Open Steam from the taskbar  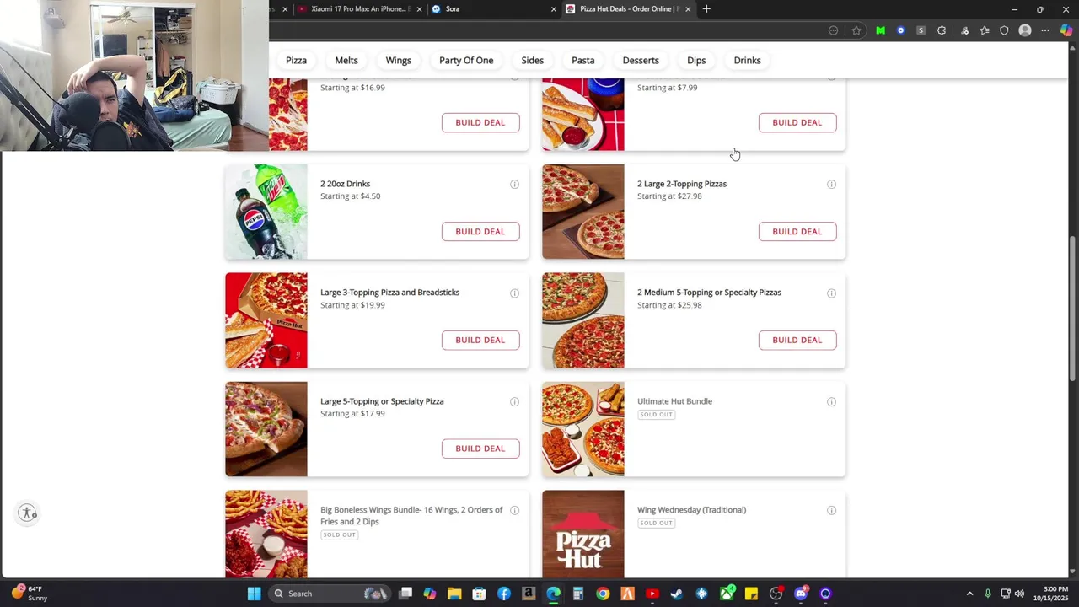(677, 594)
